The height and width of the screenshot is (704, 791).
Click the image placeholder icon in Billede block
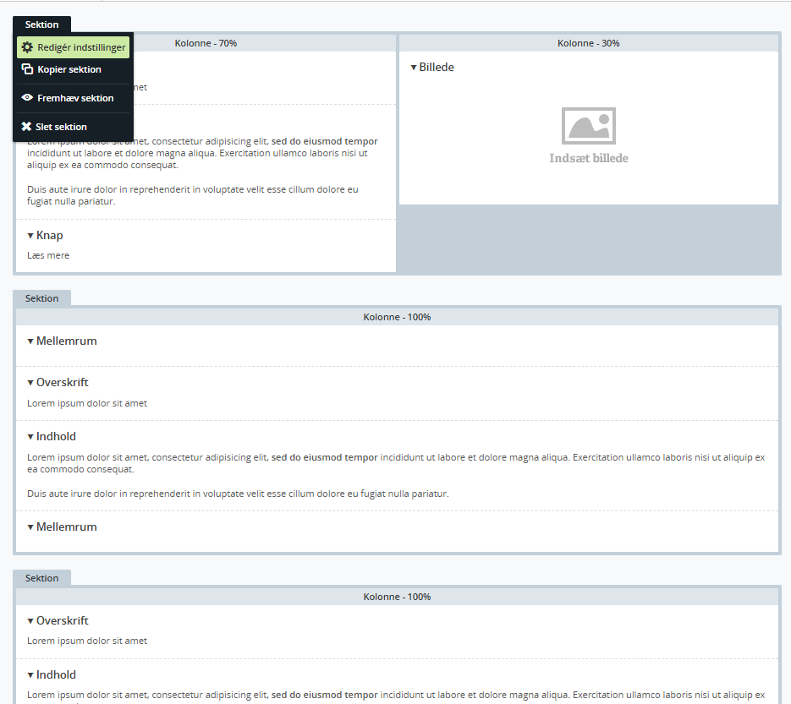(x=588, y=126)
